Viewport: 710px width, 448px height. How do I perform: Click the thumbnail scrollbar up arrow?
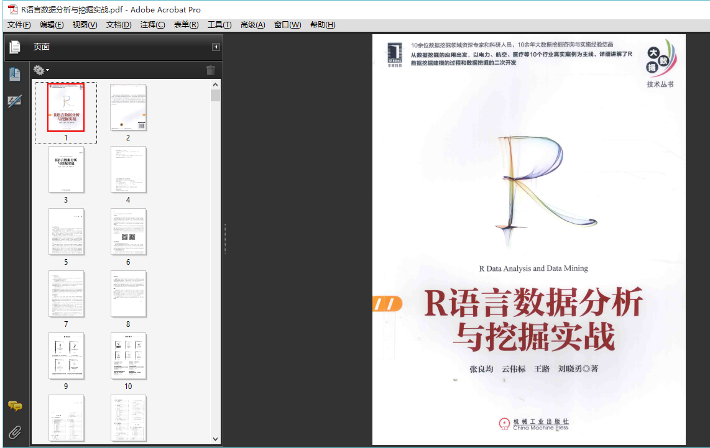[216, 85]
